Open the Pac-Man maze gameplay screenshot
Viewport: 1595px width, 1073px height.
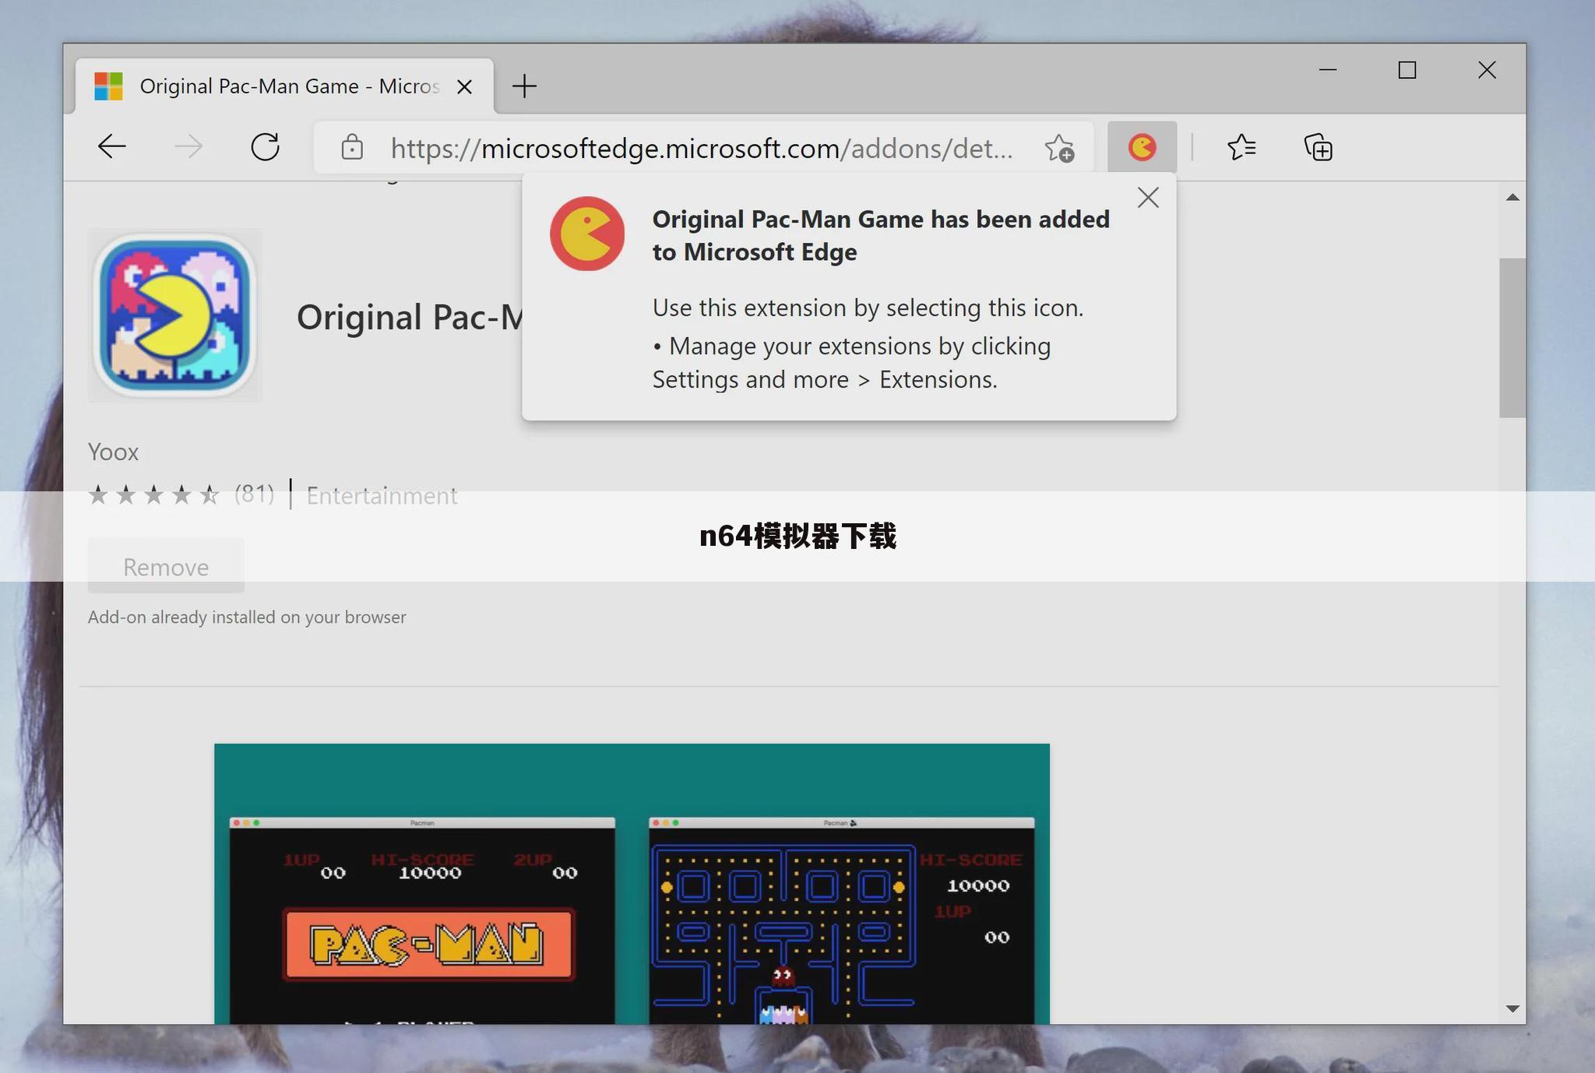tap(841, 920)
